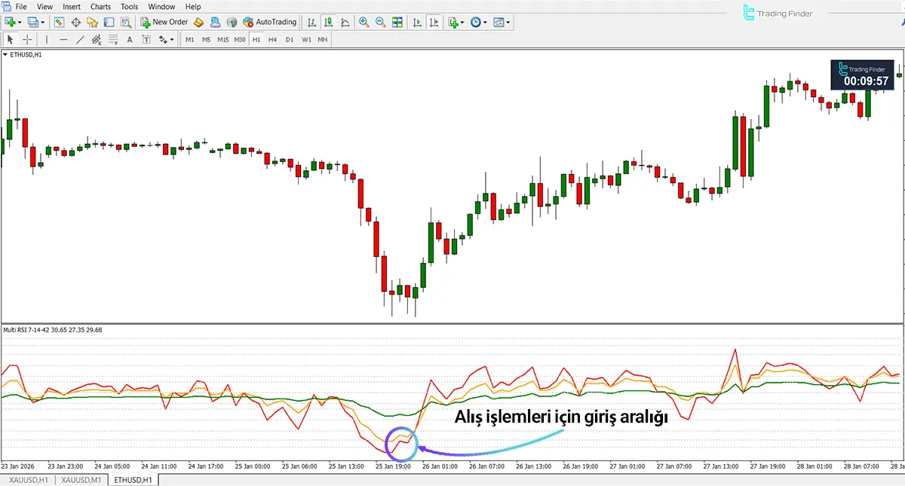905x486 pixels.
Task: Open the New Order window
Action: pos(164,21)
